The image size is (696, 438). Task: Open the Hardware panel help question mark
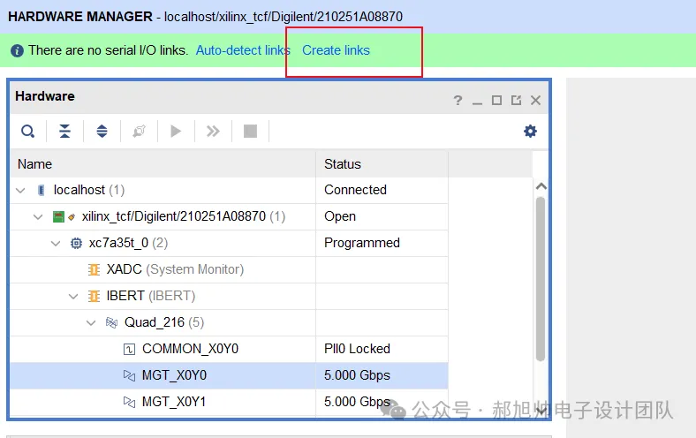[x=458, y=101]
